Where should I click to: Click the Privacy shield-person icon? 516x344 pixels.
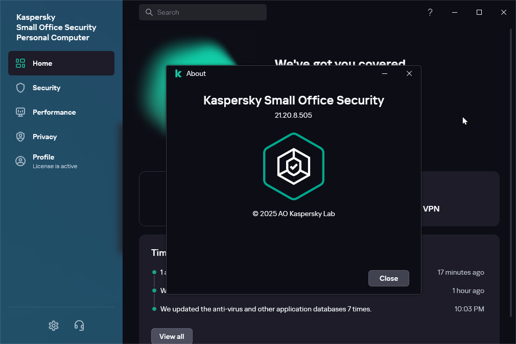(x=20, y=137)
